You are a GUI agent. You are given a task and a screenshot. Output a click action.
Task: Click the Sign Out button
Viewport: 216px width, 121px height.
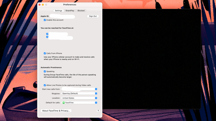point(93,16)
